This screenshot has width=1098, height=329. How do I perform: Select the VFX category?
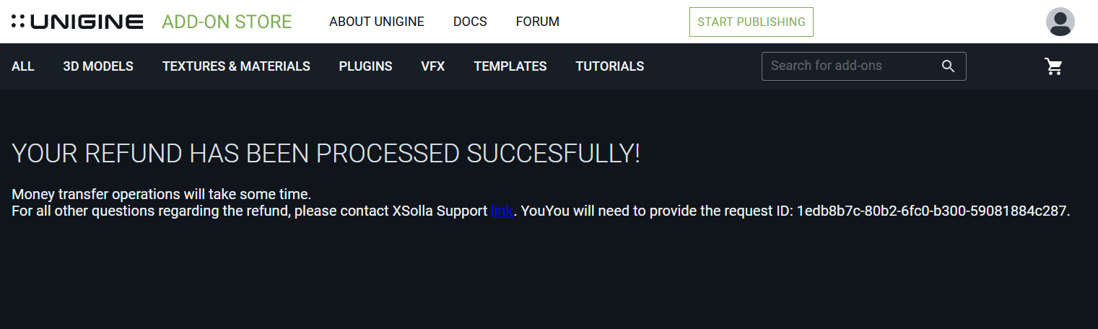point(433,66)
